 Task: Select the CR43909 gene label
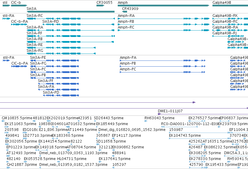130,8
